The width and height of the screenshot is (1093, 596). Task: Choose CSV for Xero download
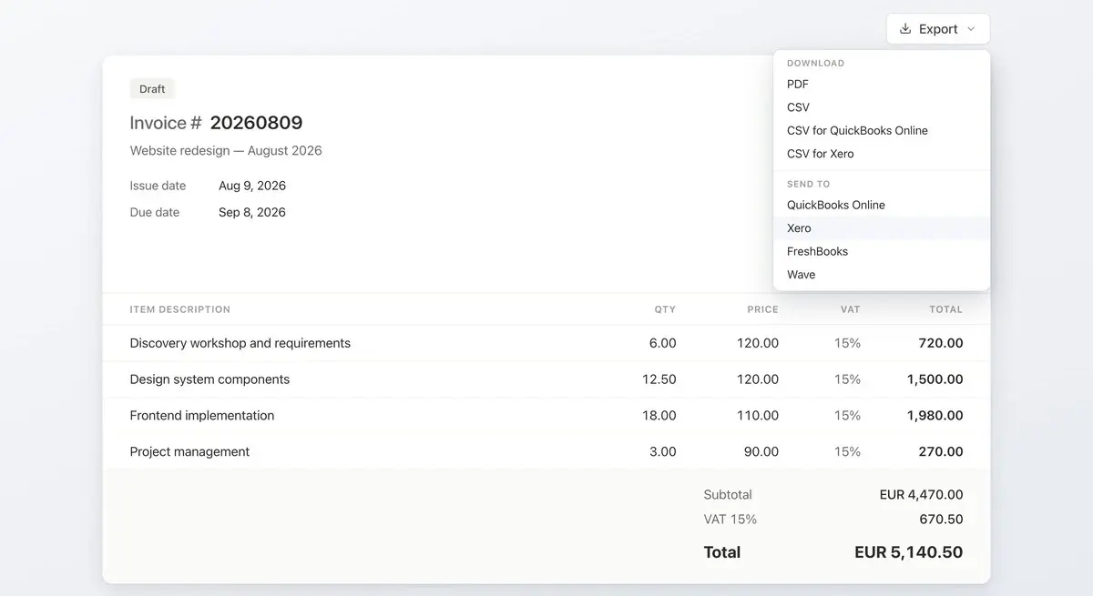tap(882, 154)
